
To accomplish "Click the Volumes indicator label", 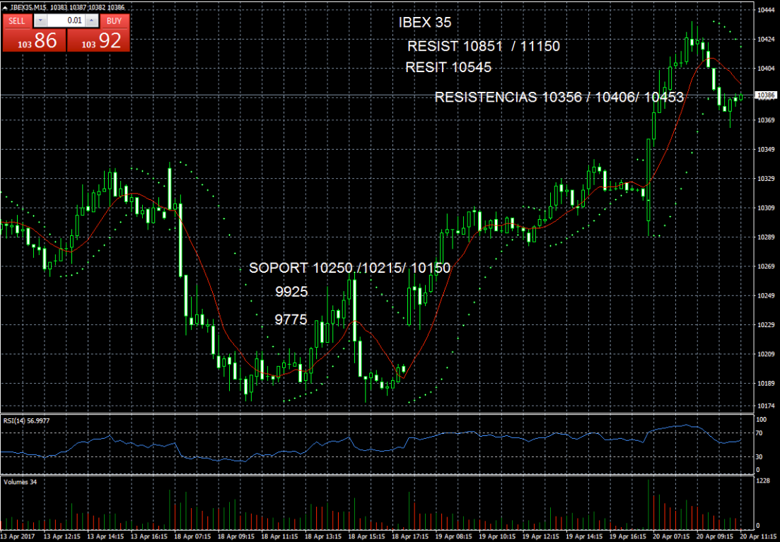I will coord(17,481).
